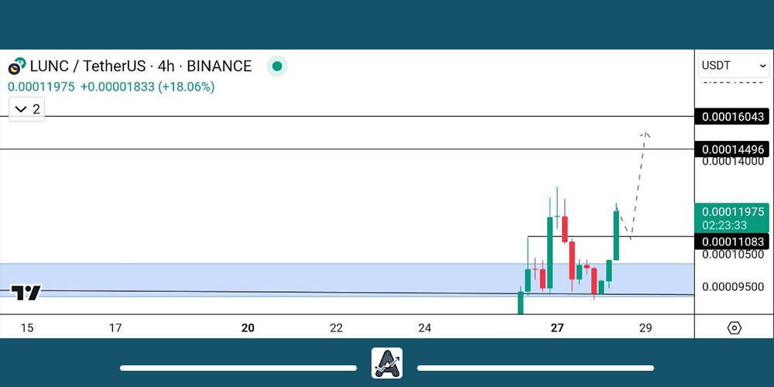
Task: Click the +18.06% price change text
Action: pyautogui.click(x=186, y=87)
